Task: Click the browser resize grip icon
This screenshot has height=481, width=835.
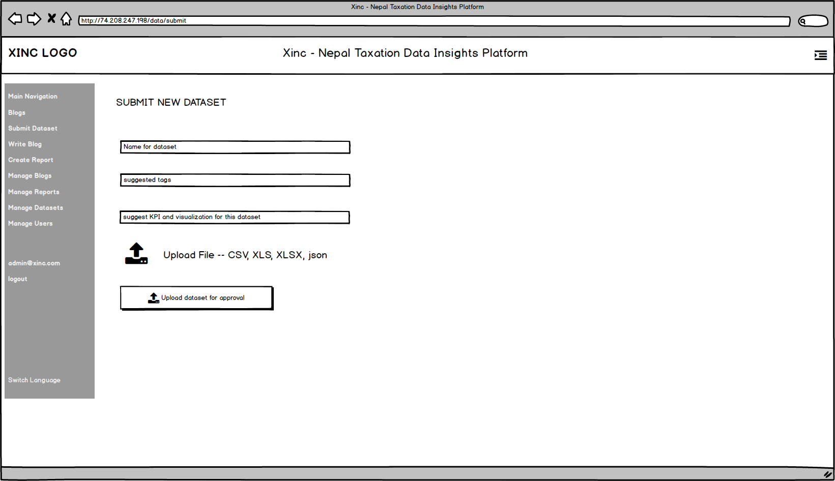Action: (828, 474)
